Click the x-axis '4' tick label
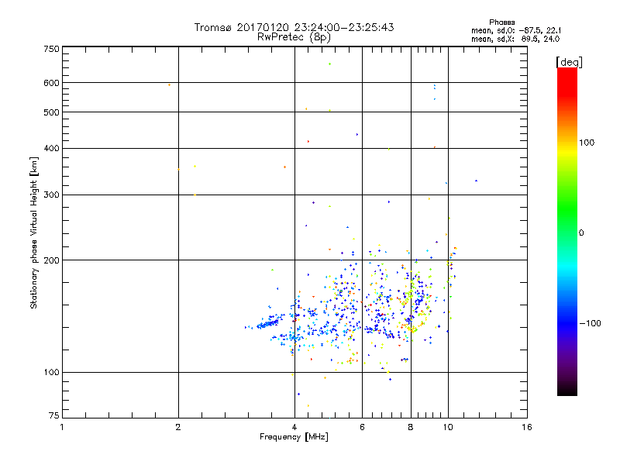This screenshot has width=620, height=465. pyautogui.click(x=294, y=427)
